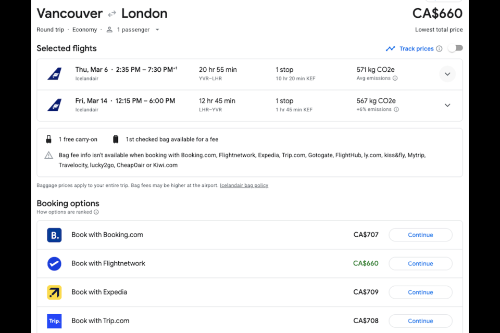
Task: Click 'Book with Booking.com' text
Action: [107, 235]
